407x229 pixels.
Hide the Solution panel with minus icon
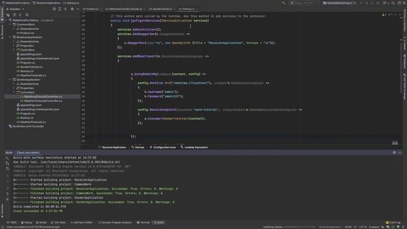pos(78,9)
